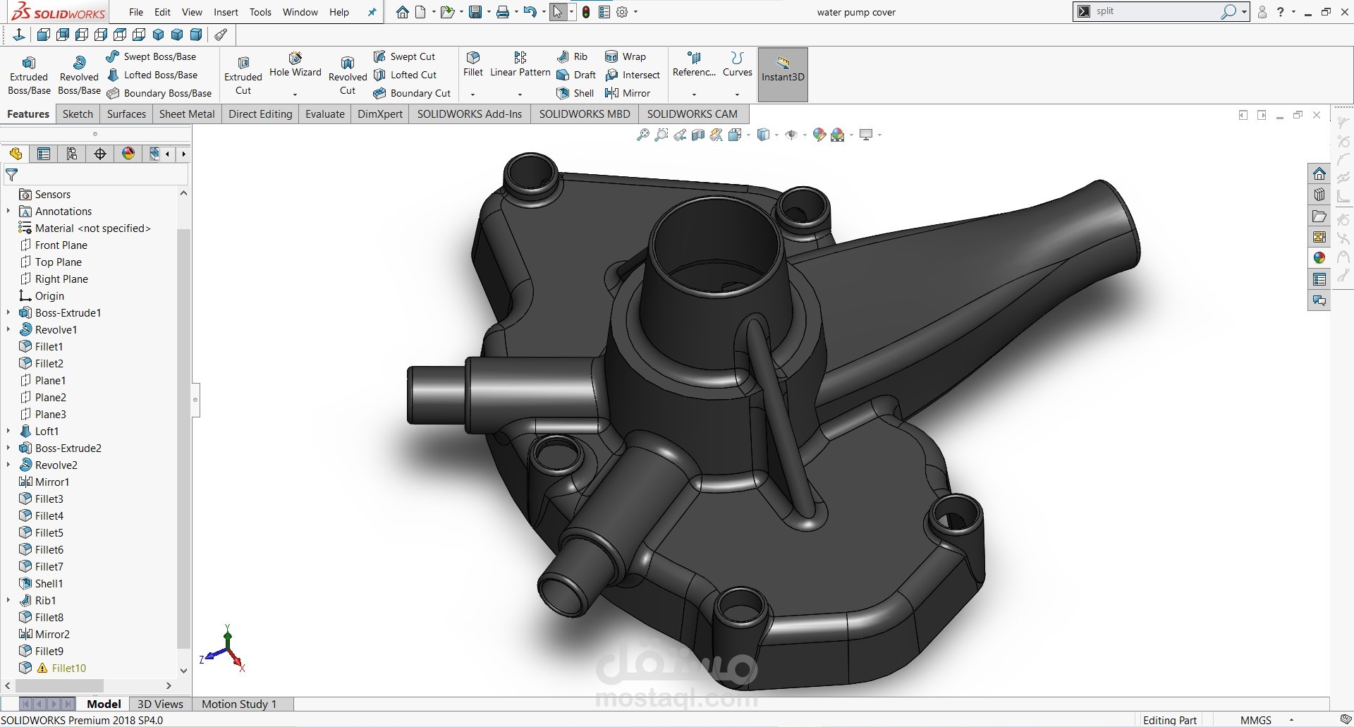Select the warning-flagged Fillet10 feature

[x=68, y=668]
